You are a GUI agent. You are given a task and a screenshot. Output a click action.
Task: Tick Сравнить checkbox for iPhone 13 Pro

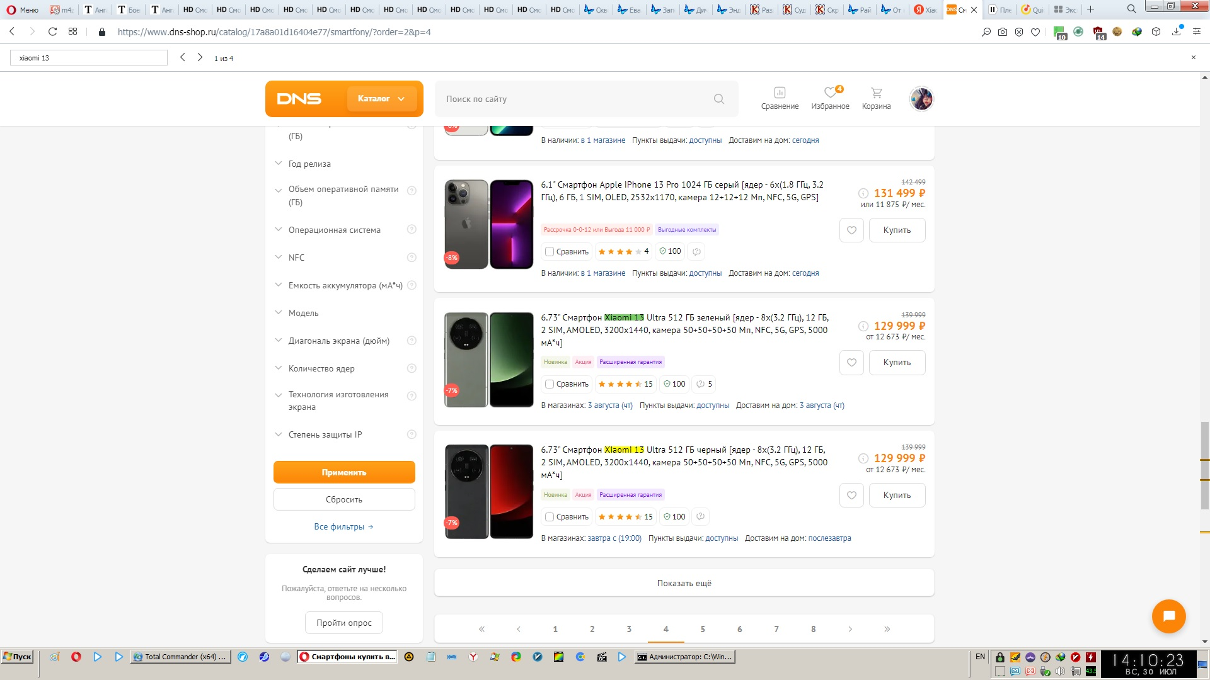pyautogui.click(x=550, y=251)
